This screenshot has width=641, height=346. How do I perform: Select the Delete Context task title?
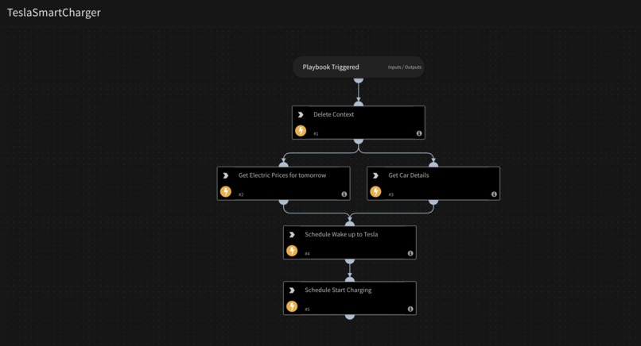(x=333, y=114)
